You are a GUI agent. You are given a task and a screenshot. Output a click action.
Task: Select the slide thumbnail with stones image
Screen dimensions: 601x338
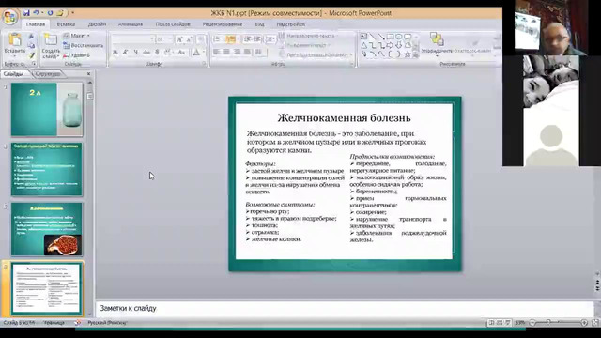pos(47,229)
